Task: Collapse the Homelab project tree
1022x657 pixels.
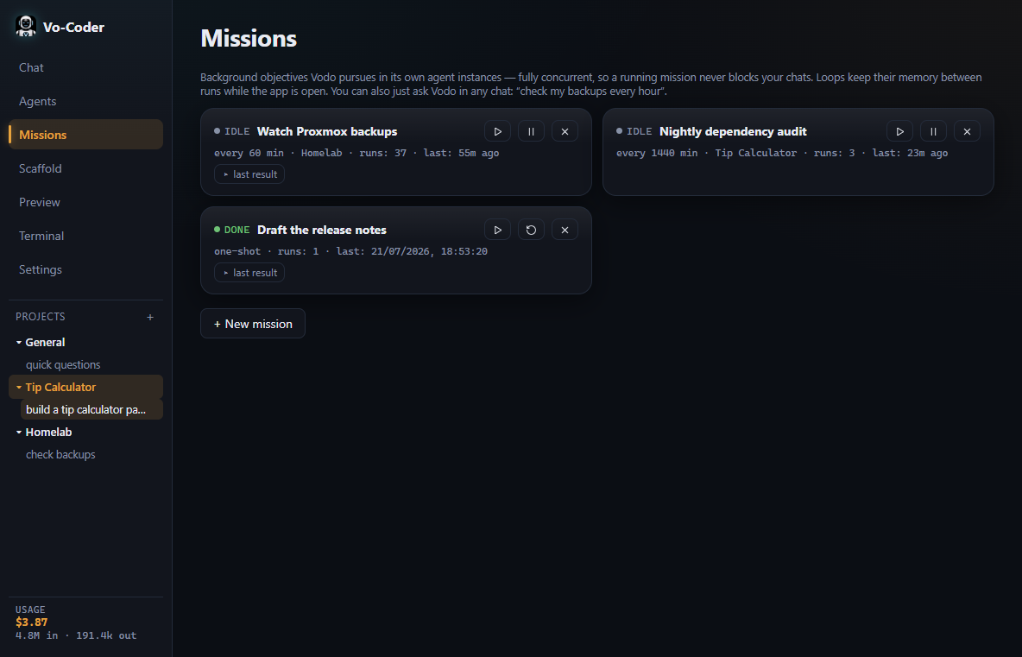Action: (19, 433)
